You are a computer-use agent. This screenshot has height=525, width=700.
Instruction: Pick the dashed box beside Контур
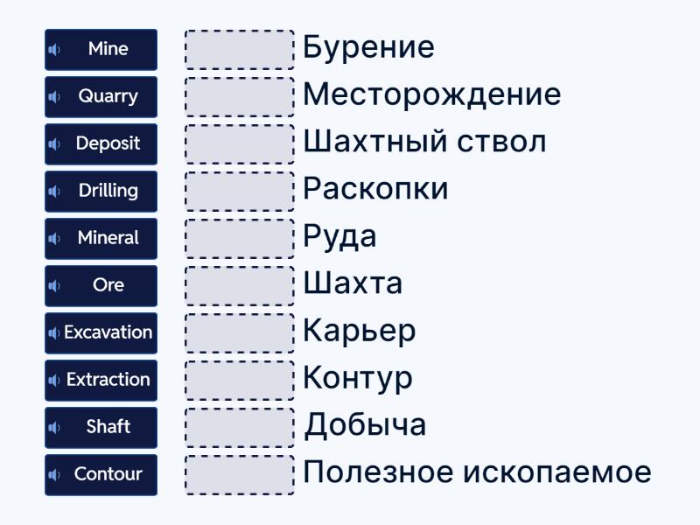point(239,381)
